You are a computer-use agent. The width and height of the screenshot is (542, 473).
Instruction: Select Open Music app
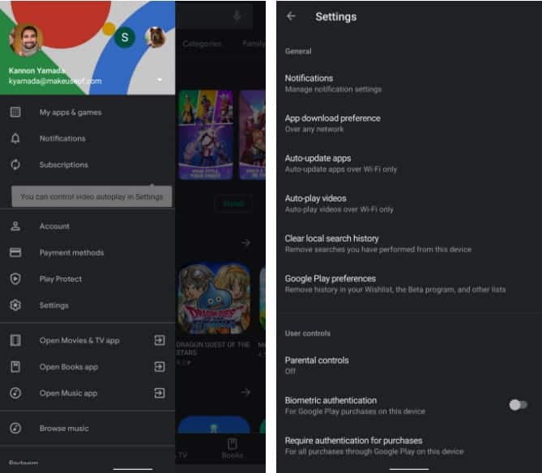[87, 393]
